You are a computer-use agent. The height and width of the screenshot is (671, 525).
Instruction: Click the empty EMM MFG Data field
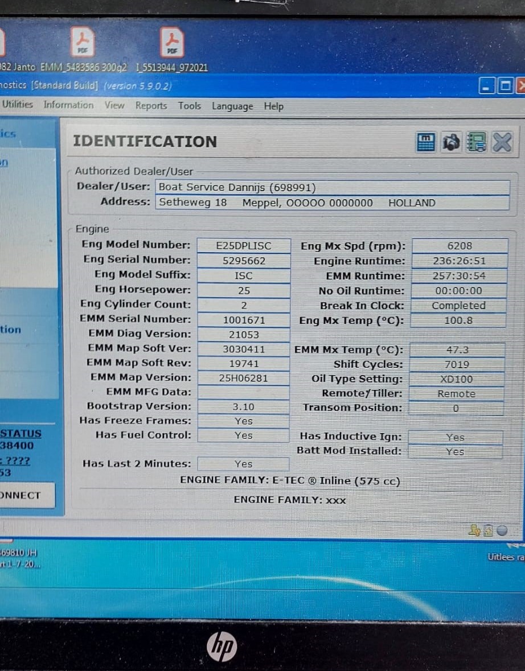pos(244,393)
